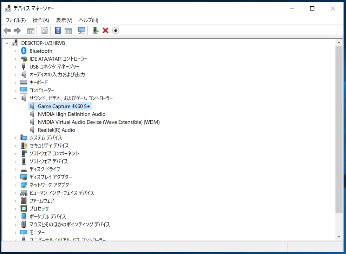Select the IDE ATA/ATAPI コントローラー label
The height and width of the screenshot is (254, 346).
point(58,59)
